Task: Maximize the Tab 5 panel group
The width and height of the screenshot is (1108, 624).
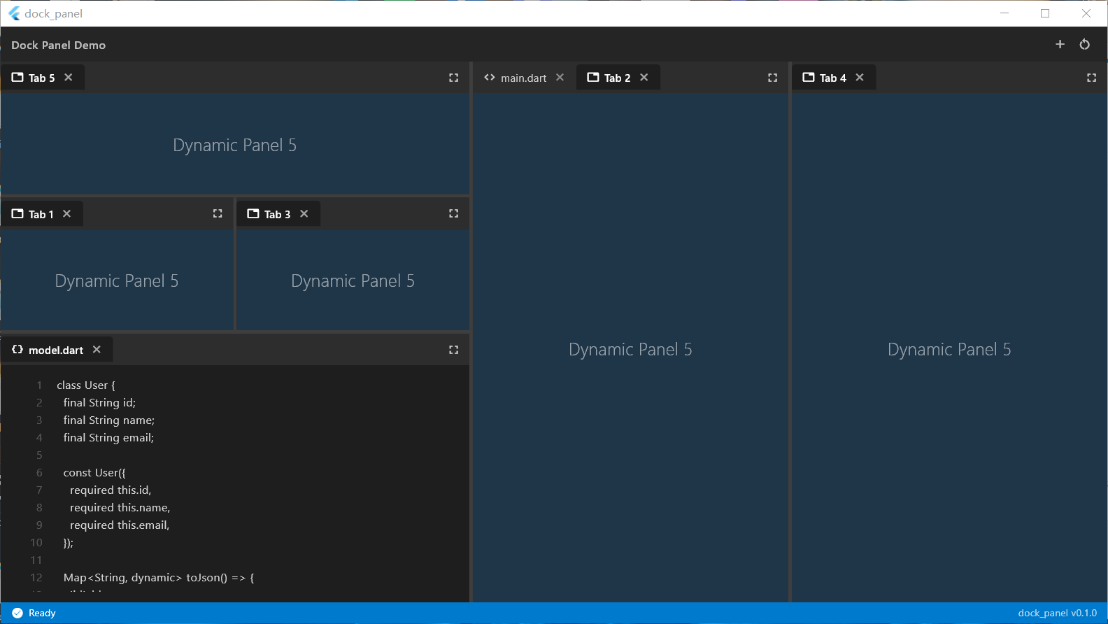Action: click(453, 78)
